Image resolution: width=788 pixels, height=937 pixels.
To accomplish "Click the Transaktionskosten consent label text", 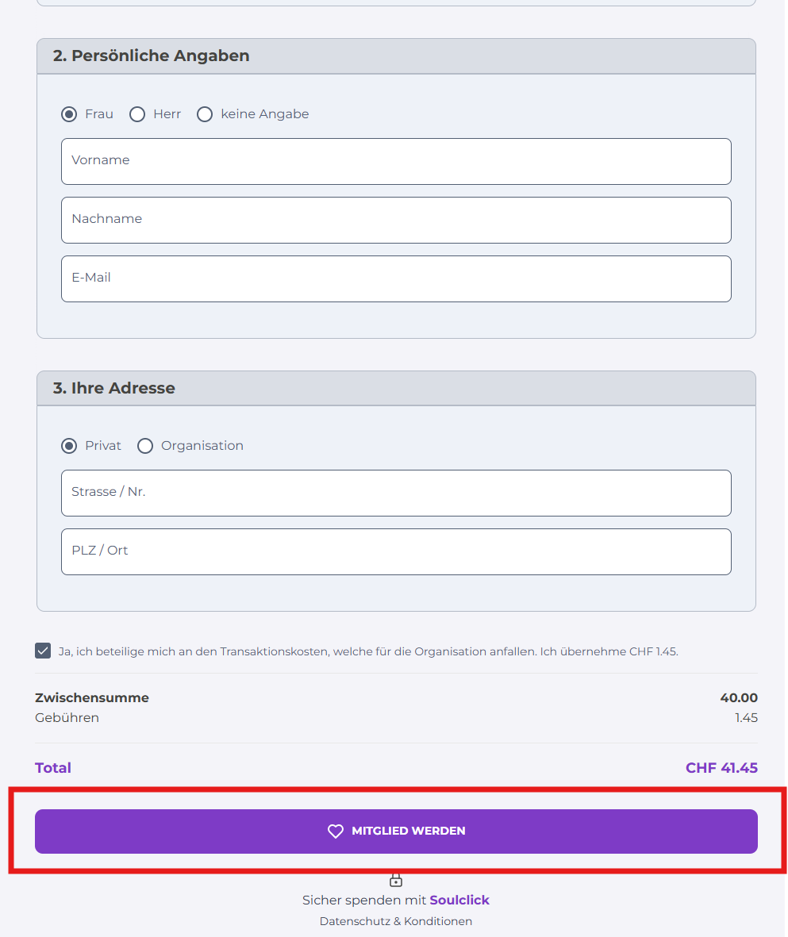I will tap(368, 651).
